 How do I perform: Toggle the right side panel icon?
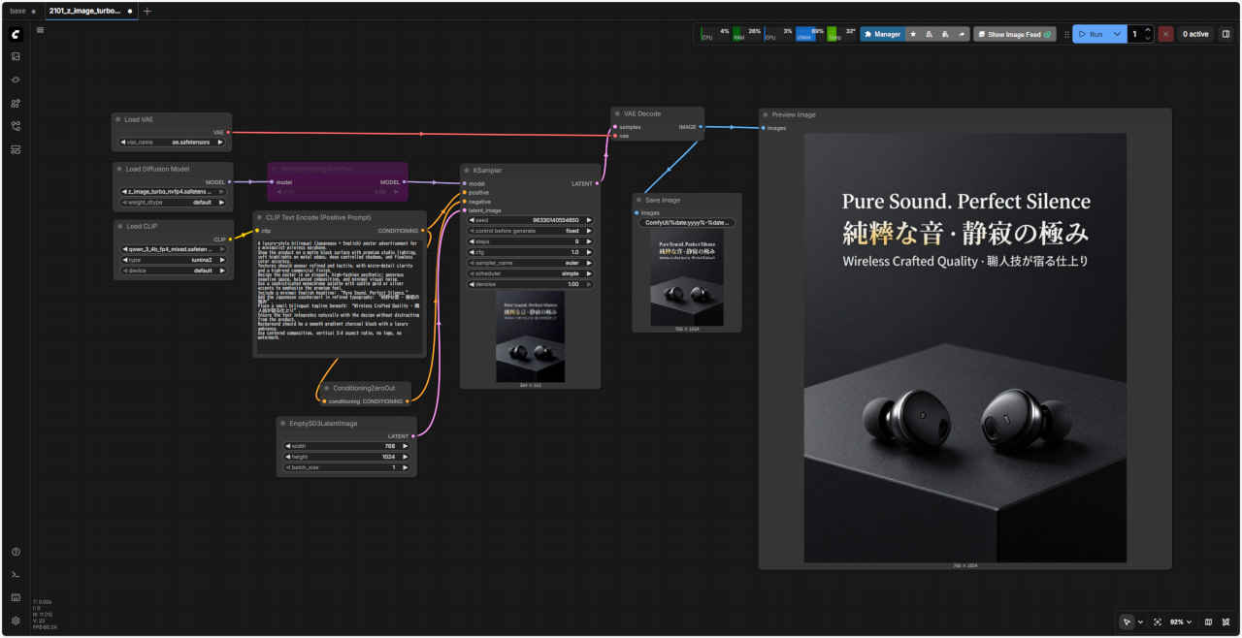click(x=1226, y=34)
